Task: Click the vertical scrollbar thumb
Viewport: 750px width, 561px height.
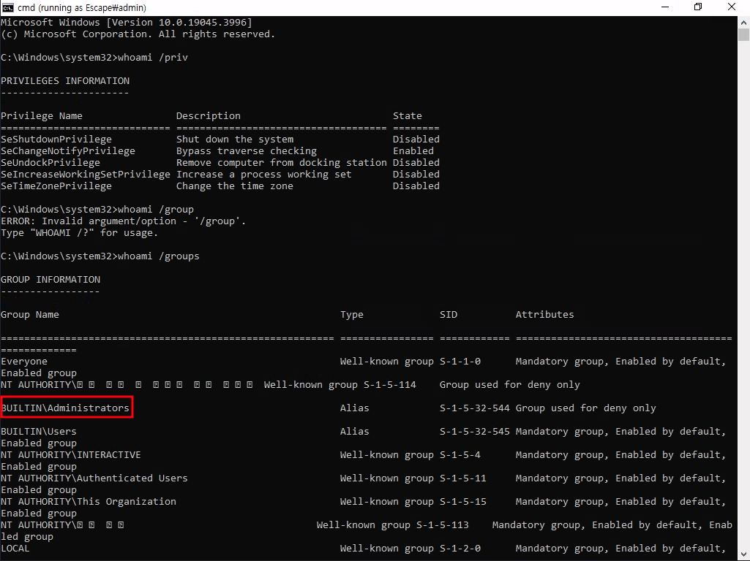Action: (743, 35)
